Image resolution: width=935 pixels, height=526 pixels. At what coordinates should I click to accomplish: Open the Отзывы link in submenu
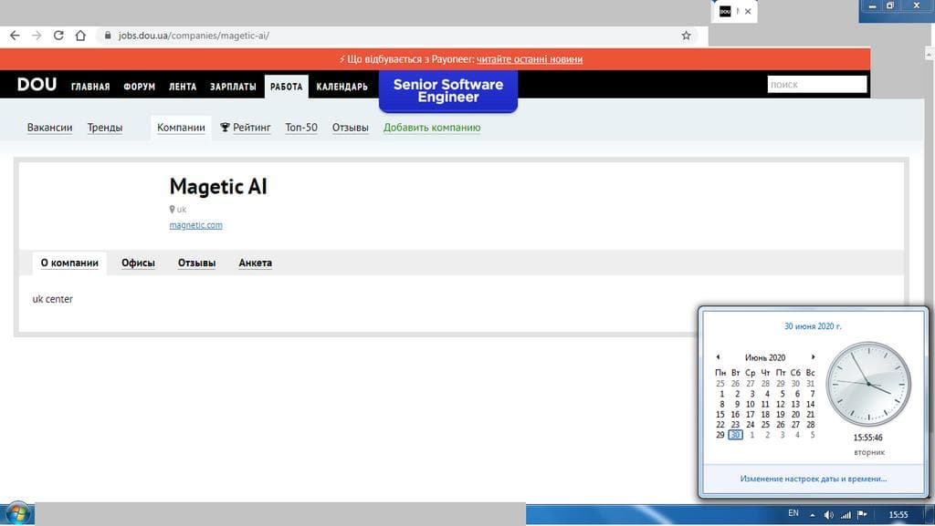coord(350,128)
